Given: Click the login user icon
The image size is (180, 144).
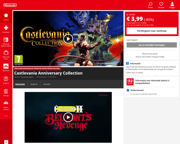Looking at the screenshot, I should click(x=172, y=4).
